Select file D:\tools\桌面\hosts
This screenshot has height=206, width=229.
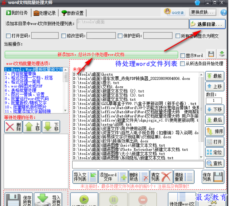tap(93, 74)
